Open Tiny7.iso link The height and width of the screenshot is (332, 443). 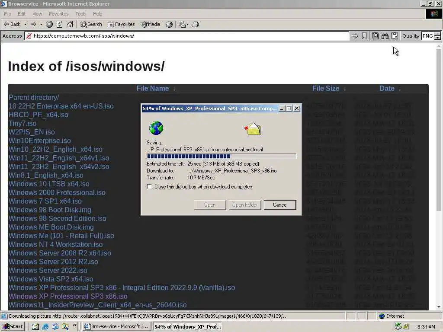point(22,123)
